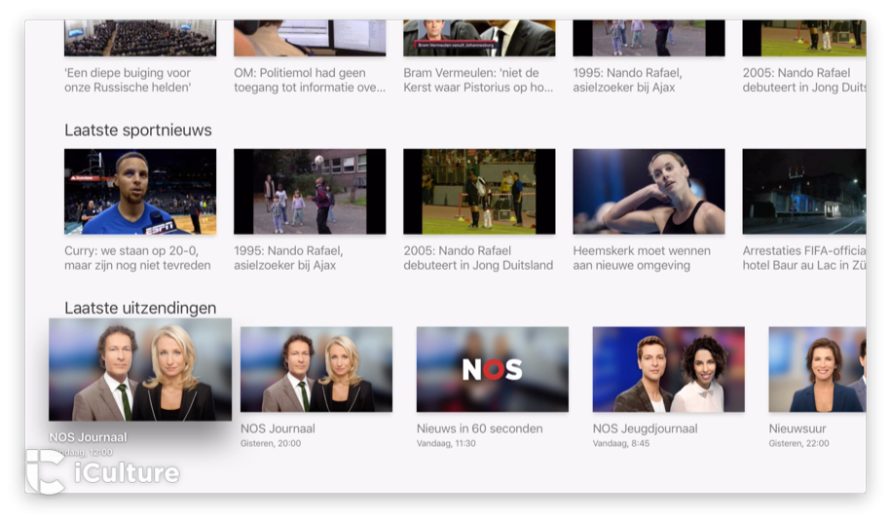Viewport: 890px width, 522px height.
Task: Click 'Heemskerk moet wennen aan nieuwe omgeving' caption
Action: click(642, 258)
